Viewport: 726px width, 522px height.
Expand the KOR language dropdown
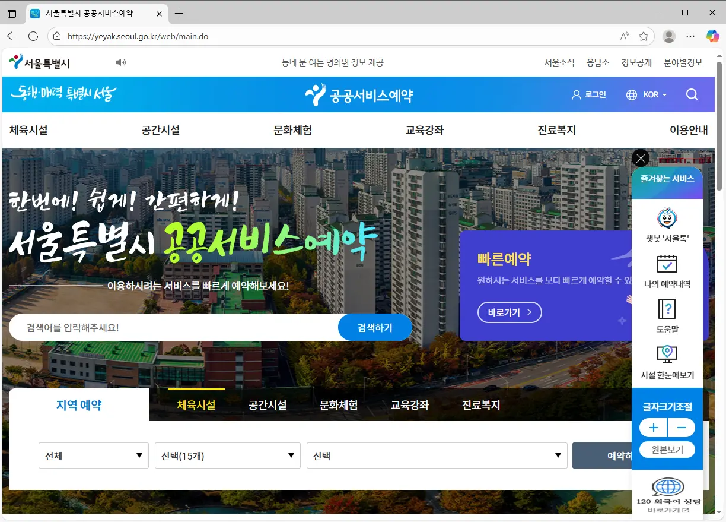click(647, 95)
